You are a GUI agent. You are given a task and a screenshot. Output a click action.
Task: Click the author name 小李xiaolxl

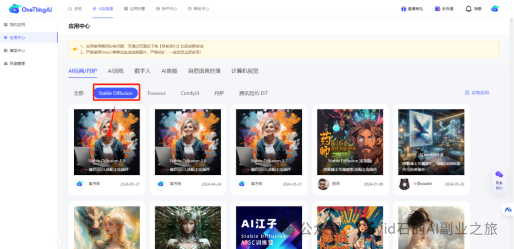click(422, 184)
